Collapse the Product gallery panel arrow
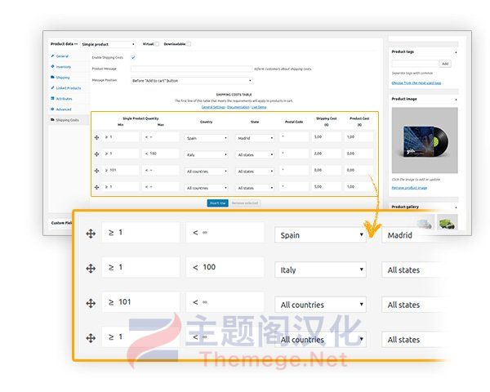490x392 pixels. tap(456, 207)
